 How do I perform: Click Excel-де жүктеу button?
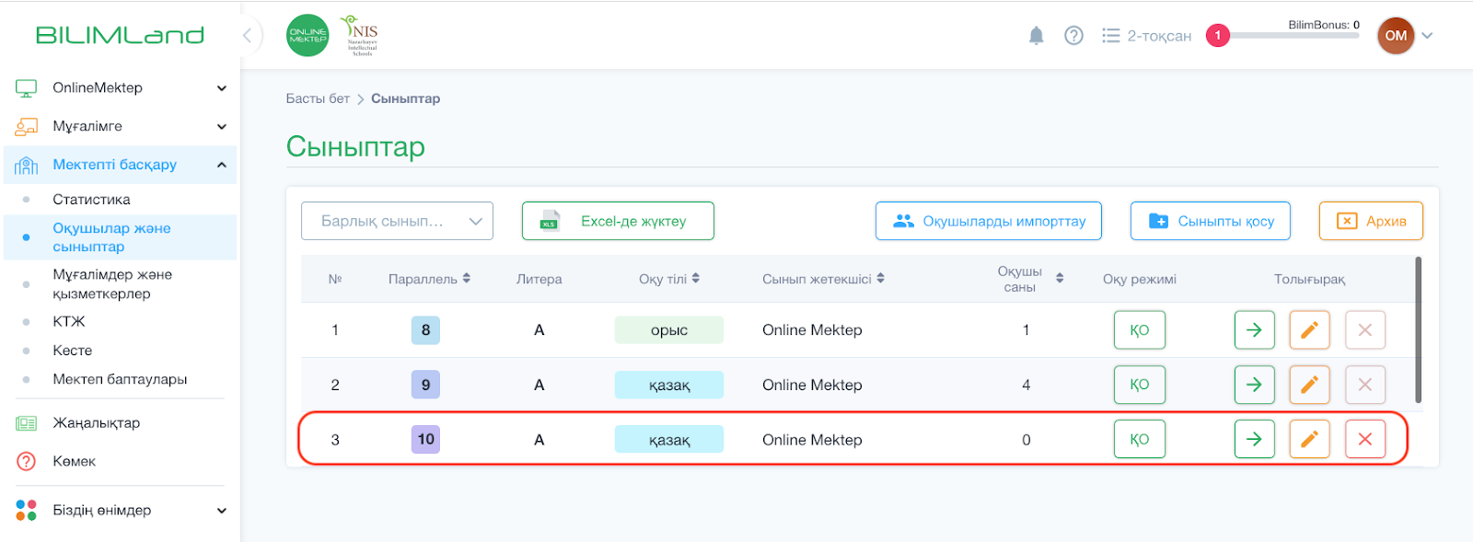(x=618, y=221)
